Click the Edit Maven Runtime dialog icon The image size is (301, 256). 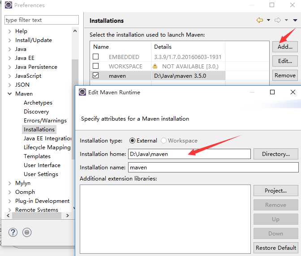coord(82,92)
